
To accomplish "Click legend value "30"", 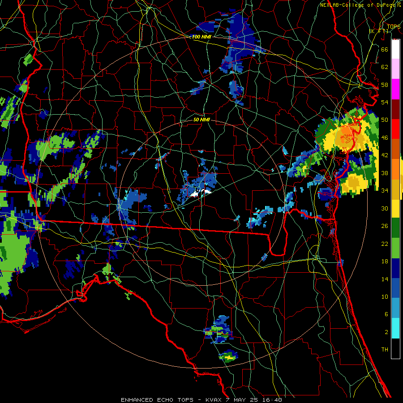I will pos(385,208).
